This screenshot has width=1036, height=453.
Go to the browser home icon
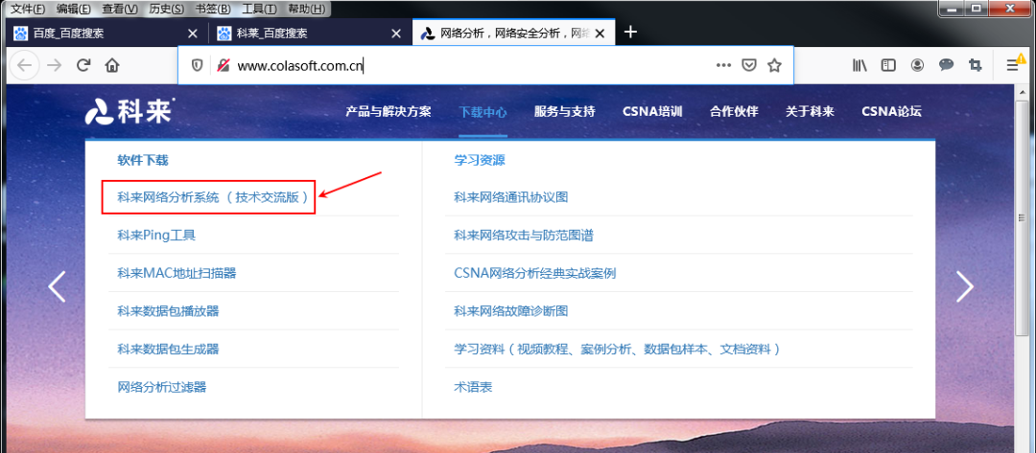tap(112, 65)
